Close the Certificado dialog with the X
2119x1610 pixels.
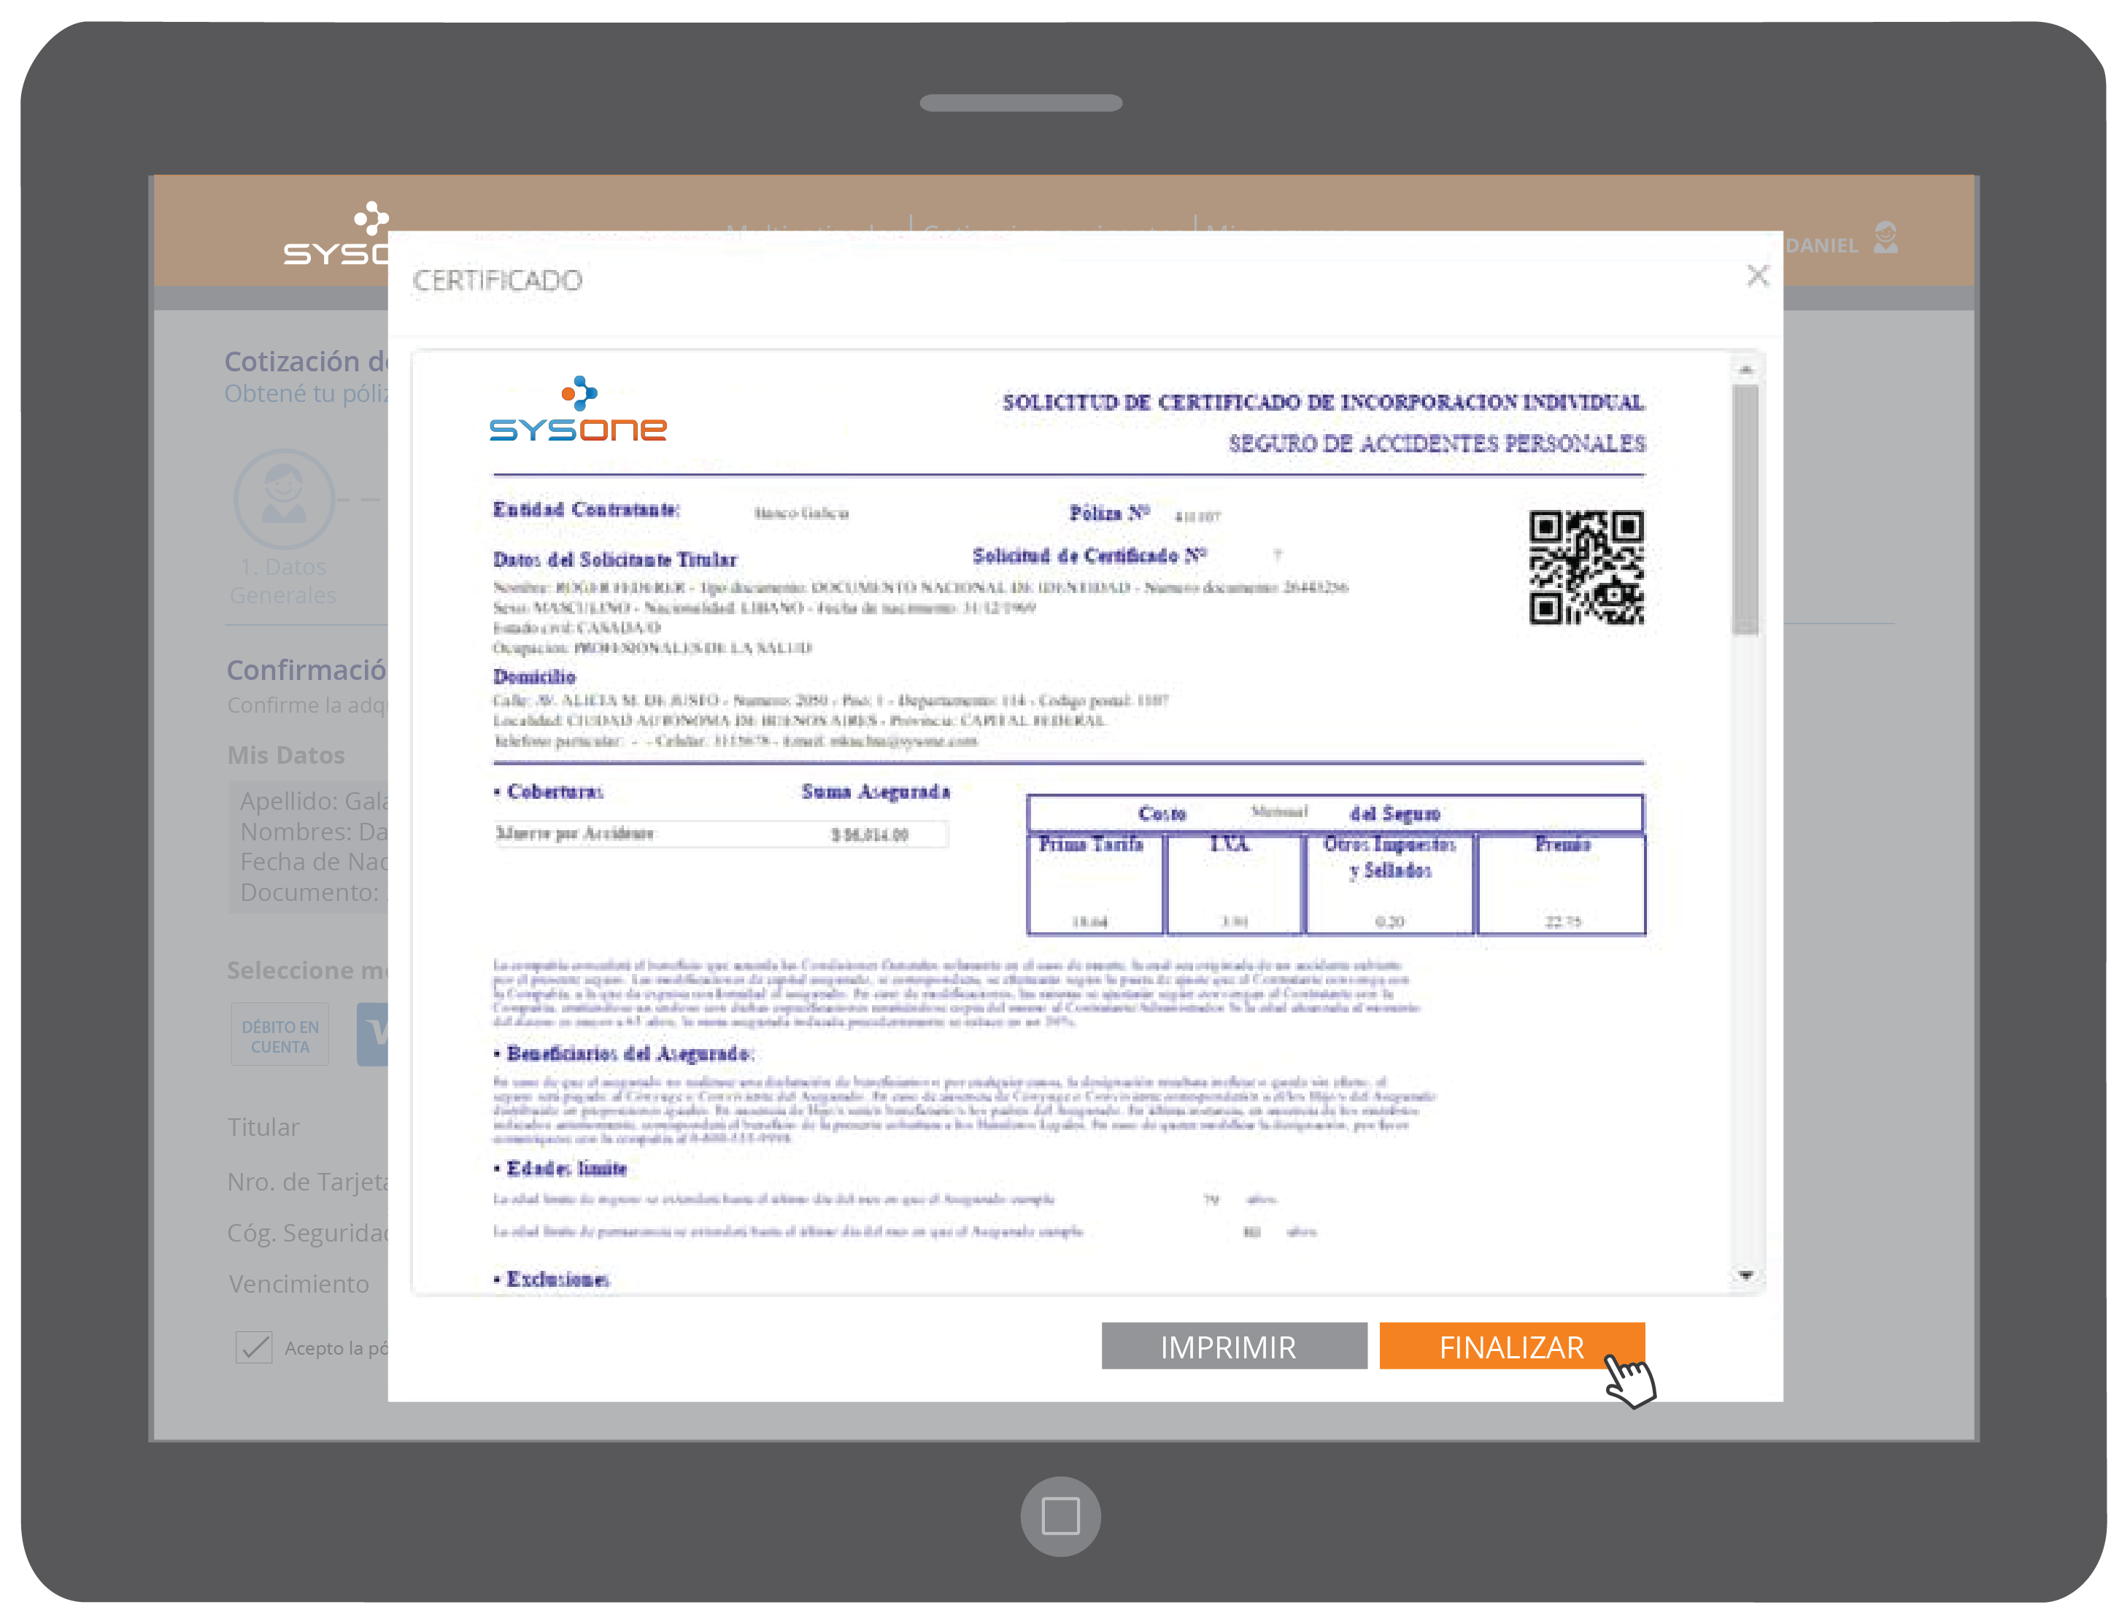pos(1757,276)
